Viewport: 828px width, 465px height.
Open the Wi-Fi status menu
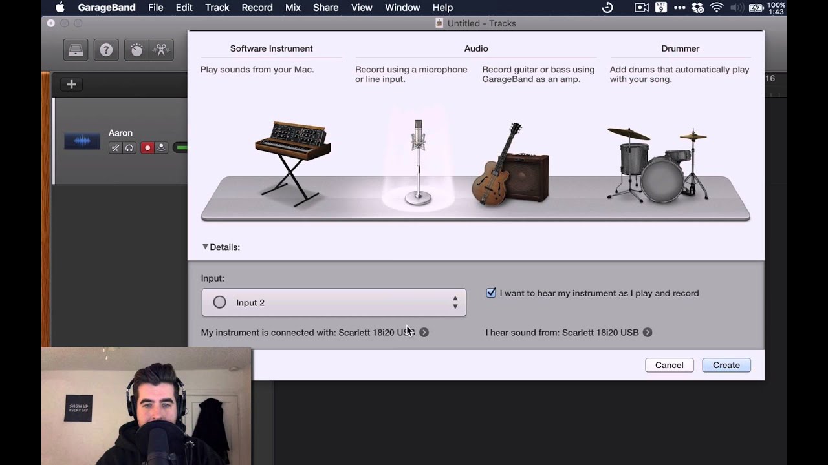[x=717, y=8]
